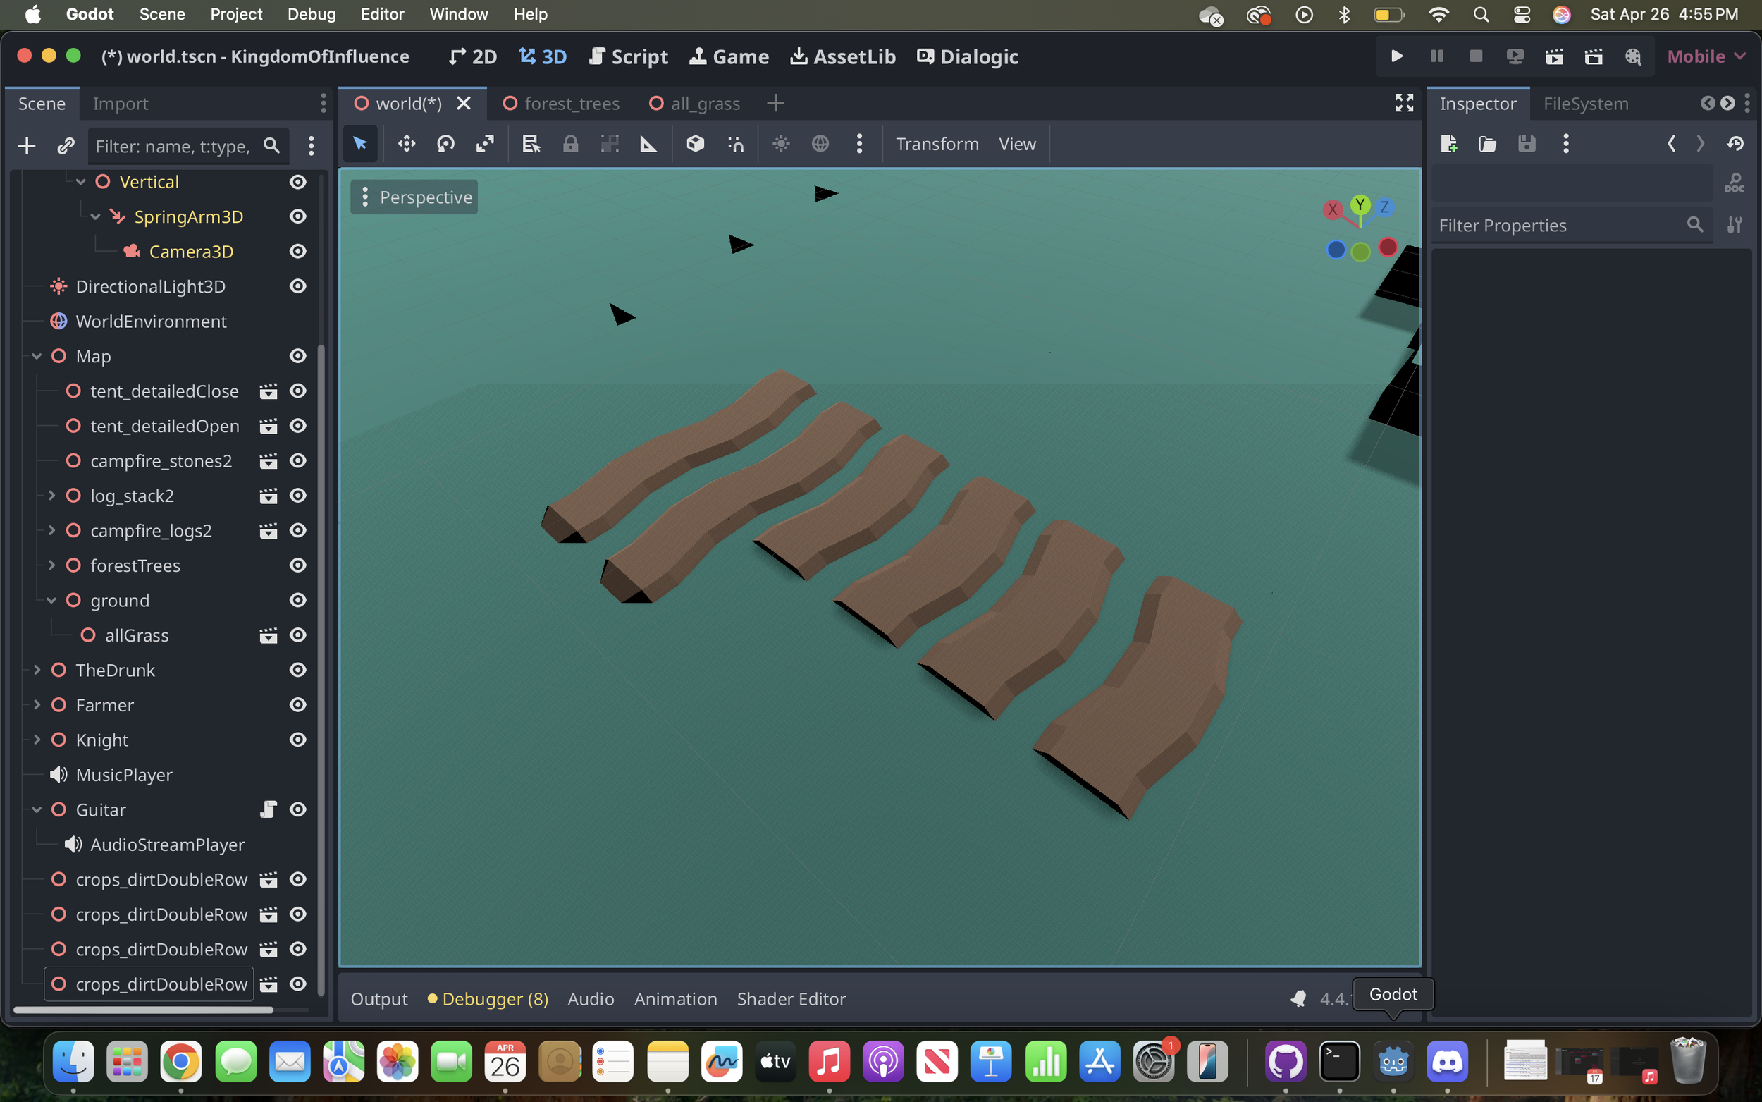Select the Rotate tool
Viewport: 1762px width, 1102px height.
445,144
